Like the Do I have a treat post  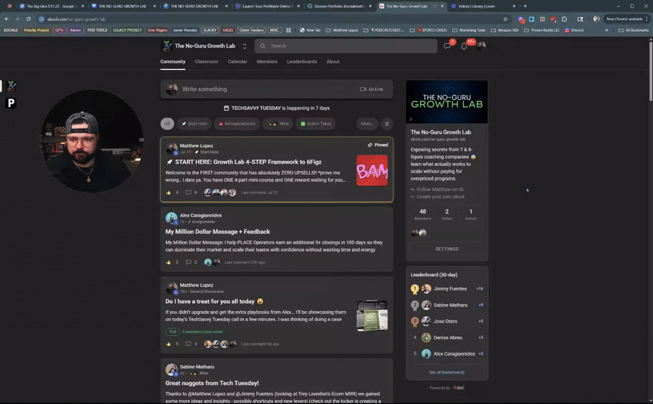(168, 344)
